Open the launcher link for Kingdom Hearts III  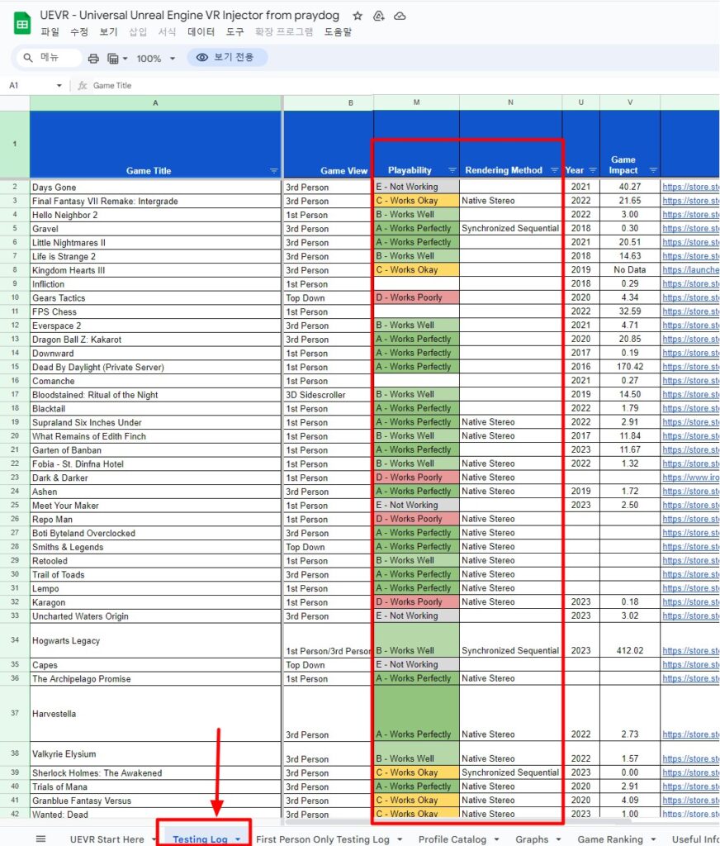point(690,270)
